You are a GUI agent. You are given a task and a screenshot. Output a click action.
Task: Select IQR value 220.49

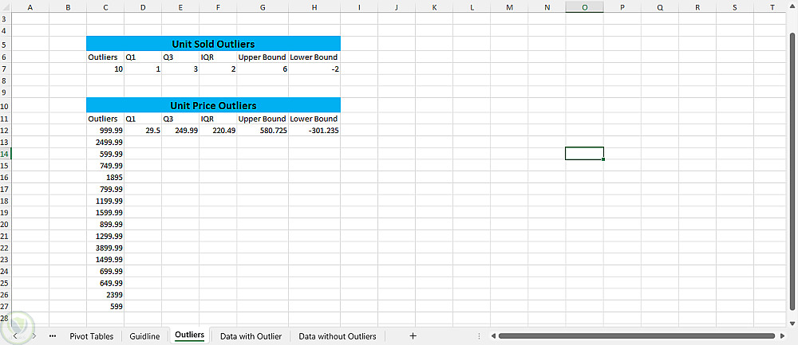pos(218,131)
